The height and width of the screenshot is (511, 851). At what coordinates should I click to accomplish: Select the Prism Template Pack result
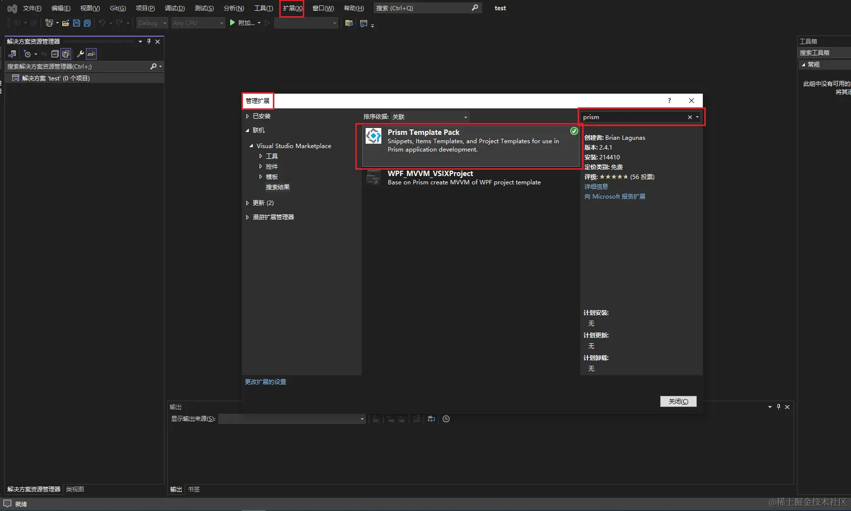click(x=471, y=146)
